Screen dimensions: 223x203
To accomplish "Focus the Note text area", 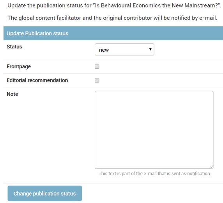I will [x=154, y=130].
